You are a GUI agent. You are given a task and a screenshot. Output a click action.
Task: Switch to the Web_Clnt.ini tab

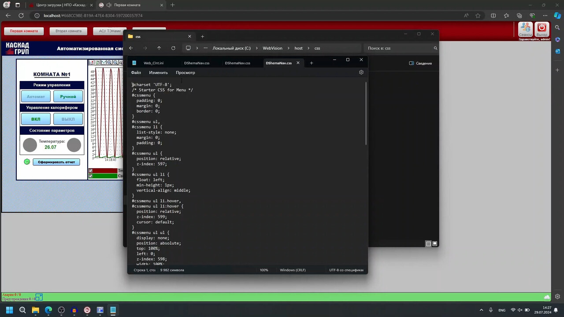click(153, 63)
